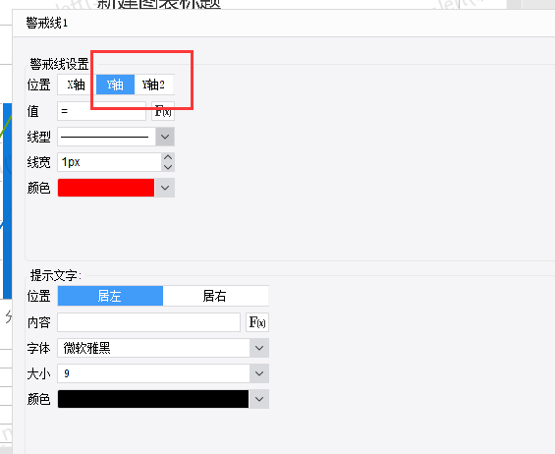Select Y轴2 as warning line position
The width and height of the screenshot is (555, 454).
tap(153, 85)
